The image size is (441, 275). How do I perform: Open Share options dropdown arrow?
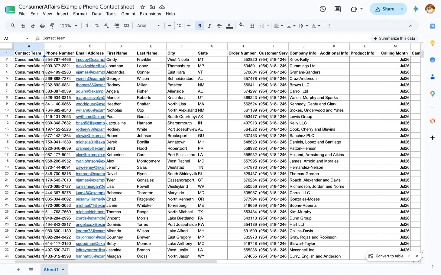click(x=402, y=9)
